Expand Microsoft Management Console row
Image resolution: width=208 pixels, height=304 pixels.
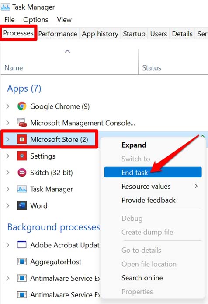point(8,123)
